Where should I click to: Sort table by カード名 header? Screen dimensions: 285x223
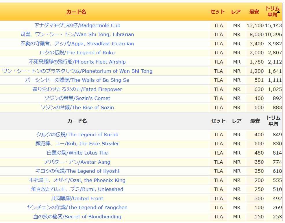click(x=76, y=12)
